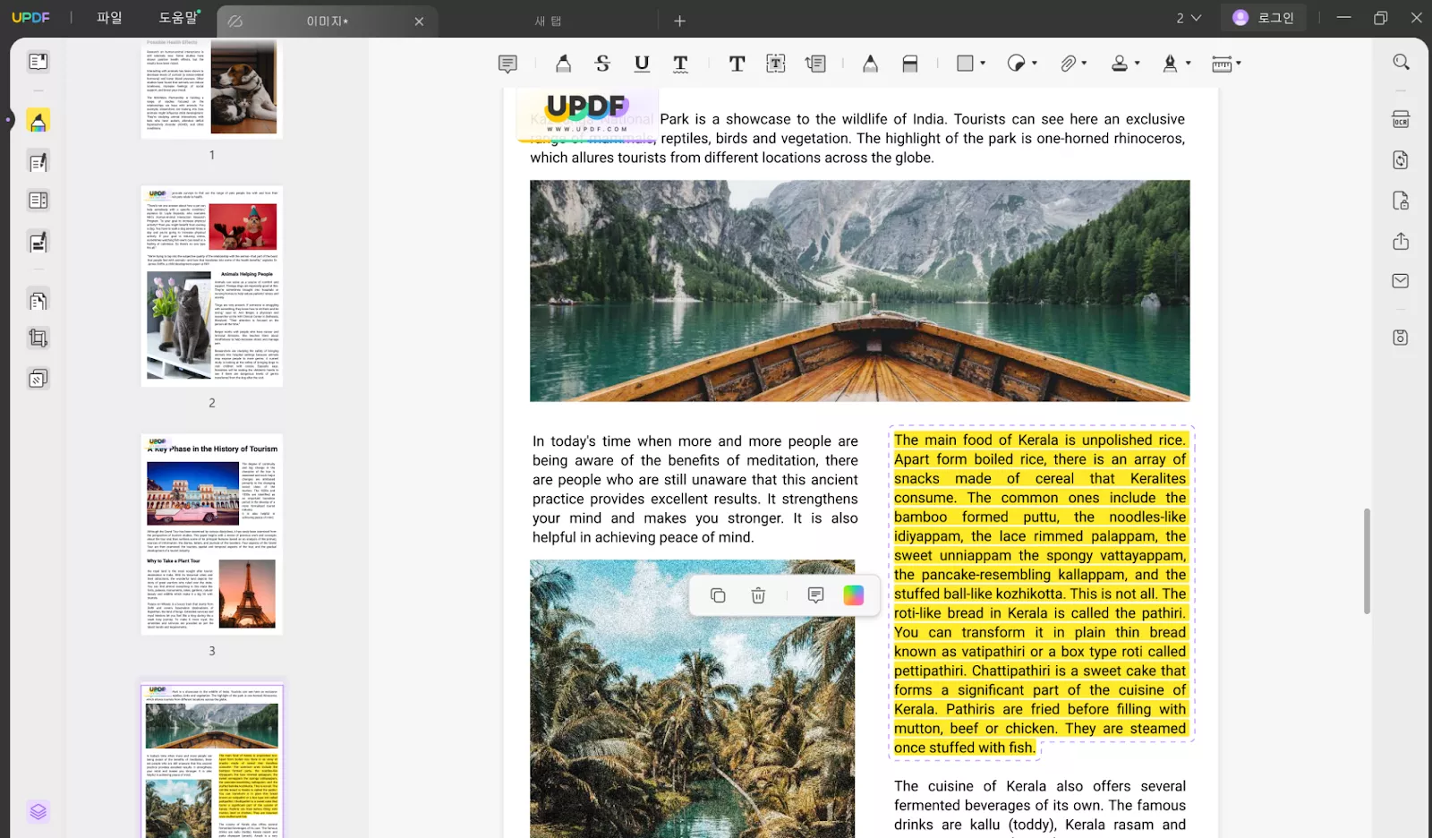Expand the sticker tool dropdown arrow
This screenshot has height=838, width=1432.
(1035, 64)
